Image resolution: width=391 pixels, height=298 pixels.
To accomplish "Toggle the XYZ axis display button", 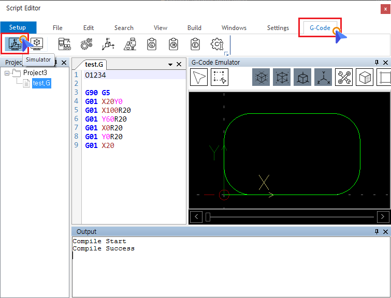I will click(x=323, y=78).
